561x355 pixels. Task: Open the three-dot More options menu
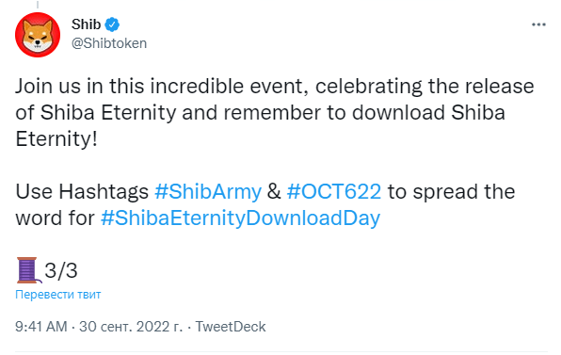pos(538,24)
